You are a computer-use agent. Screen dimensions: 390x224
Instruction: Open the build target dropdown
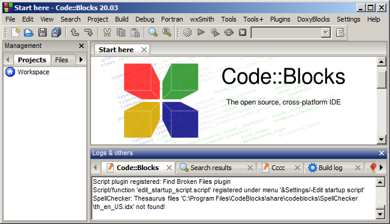pos(325,32)
